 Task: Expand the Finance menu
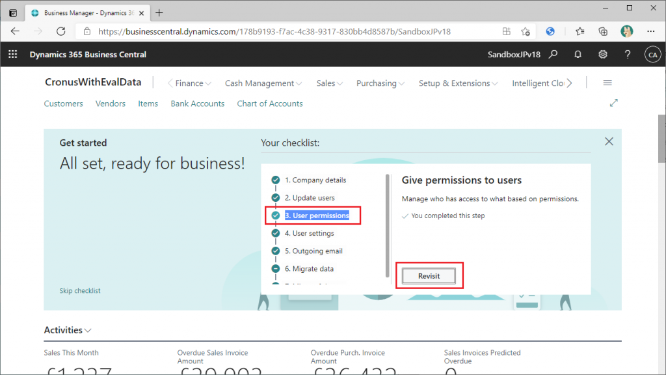[x=193, y=83]
